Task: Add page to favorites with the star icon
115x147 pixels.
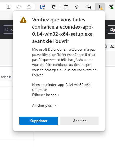Action: [x=29, y=7]
